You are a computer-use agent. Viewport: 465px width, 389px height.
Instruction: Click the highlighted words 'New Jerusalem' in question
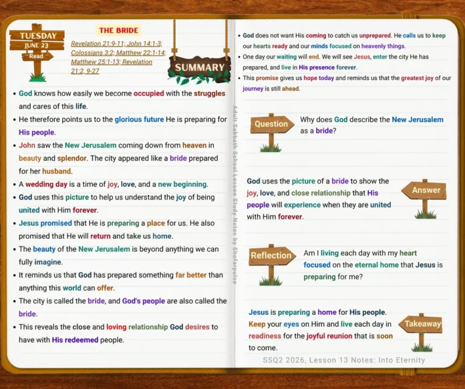[418, 119]
